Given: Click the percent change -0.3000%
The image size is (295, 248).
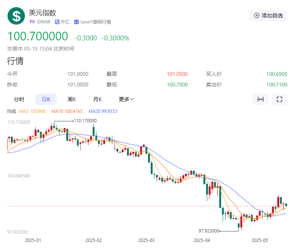Looking at the screenshot, I should coord(115,38).
